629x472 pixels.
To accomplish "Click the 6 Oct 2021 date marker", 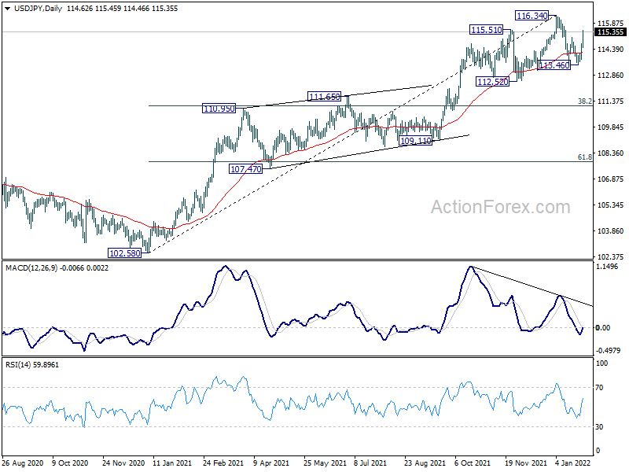I will 473,463.
